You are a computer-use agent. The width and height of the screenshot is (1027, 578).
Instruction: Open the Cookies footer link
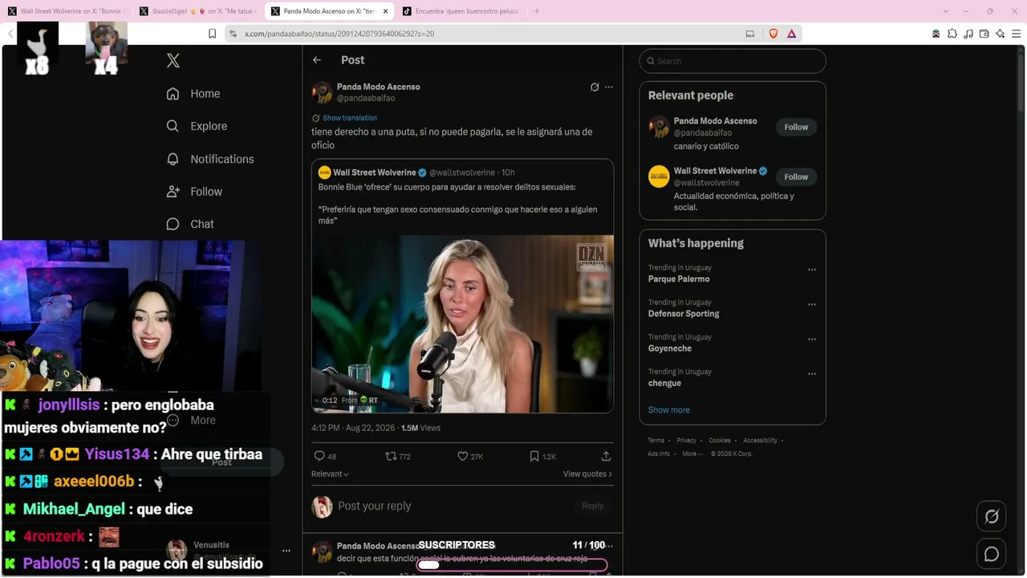pos(720,441)
